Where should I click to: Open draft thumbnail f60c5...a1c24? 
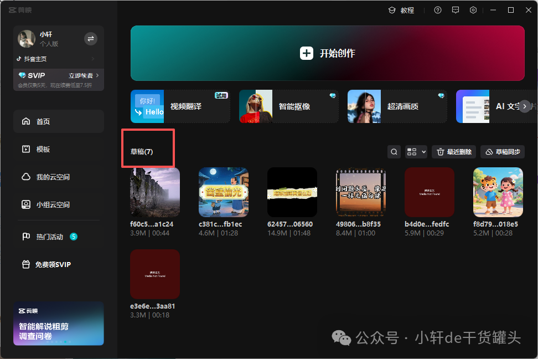155,192
